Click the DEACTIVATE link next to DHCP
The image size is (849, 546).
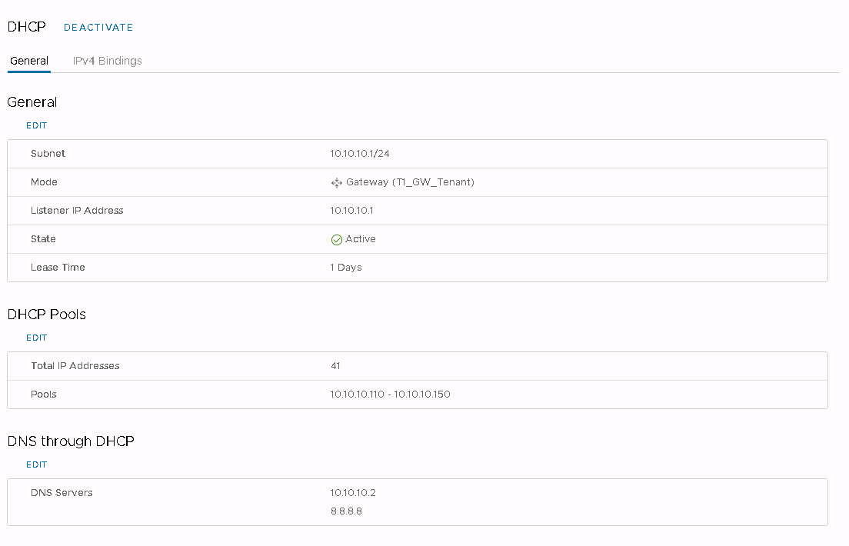(98, 28)
